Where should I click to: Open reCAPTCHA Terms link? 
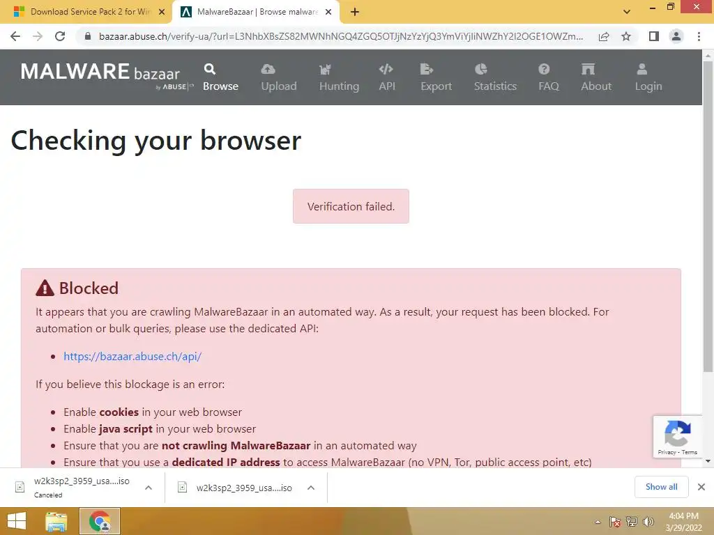click(x=690, y=452)
